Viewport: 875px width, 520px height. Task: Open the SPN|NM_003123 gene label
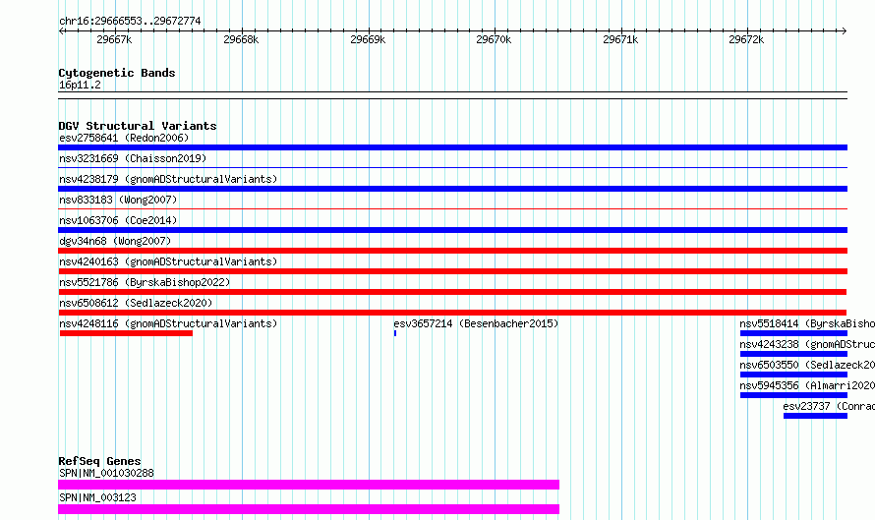[97, 497]
